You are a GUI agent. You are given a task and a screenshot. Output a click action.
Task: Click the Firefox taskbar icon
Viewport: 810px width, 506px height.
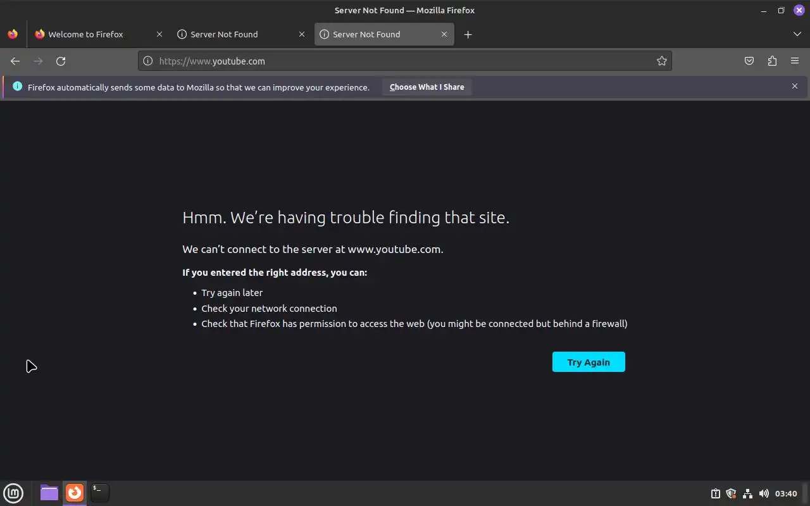click(75, 492)
